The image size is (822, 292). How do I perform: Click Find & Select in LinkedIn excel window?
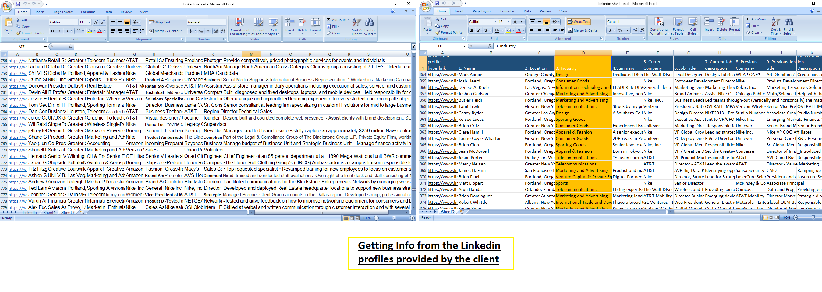click(x=370, y=27)
